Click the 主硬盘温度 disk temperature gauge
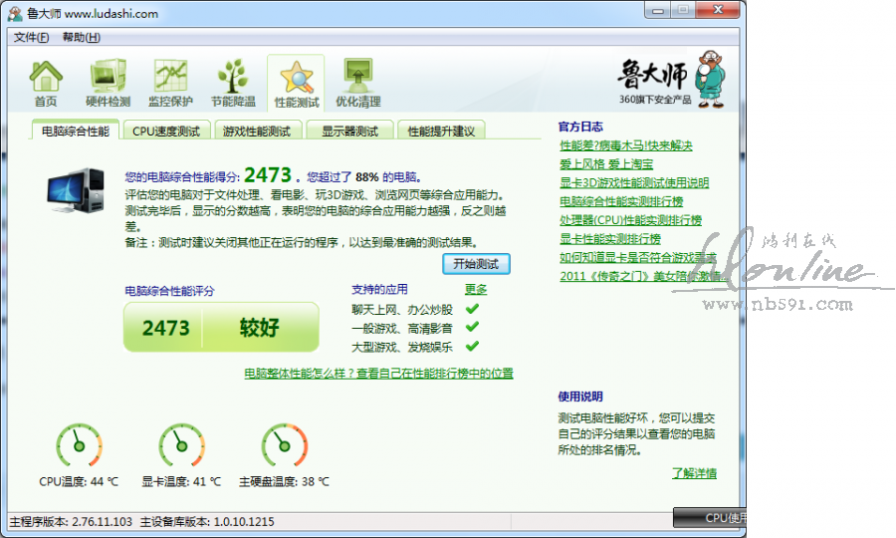896x538 pixels. pos(284,445)
